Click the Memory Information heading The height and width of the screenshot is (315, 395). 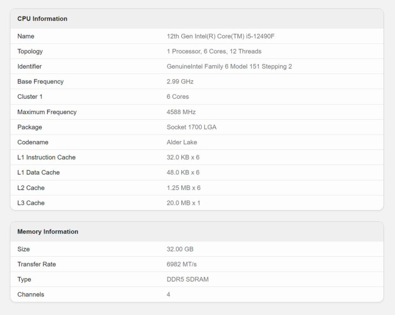click(48, 232)
